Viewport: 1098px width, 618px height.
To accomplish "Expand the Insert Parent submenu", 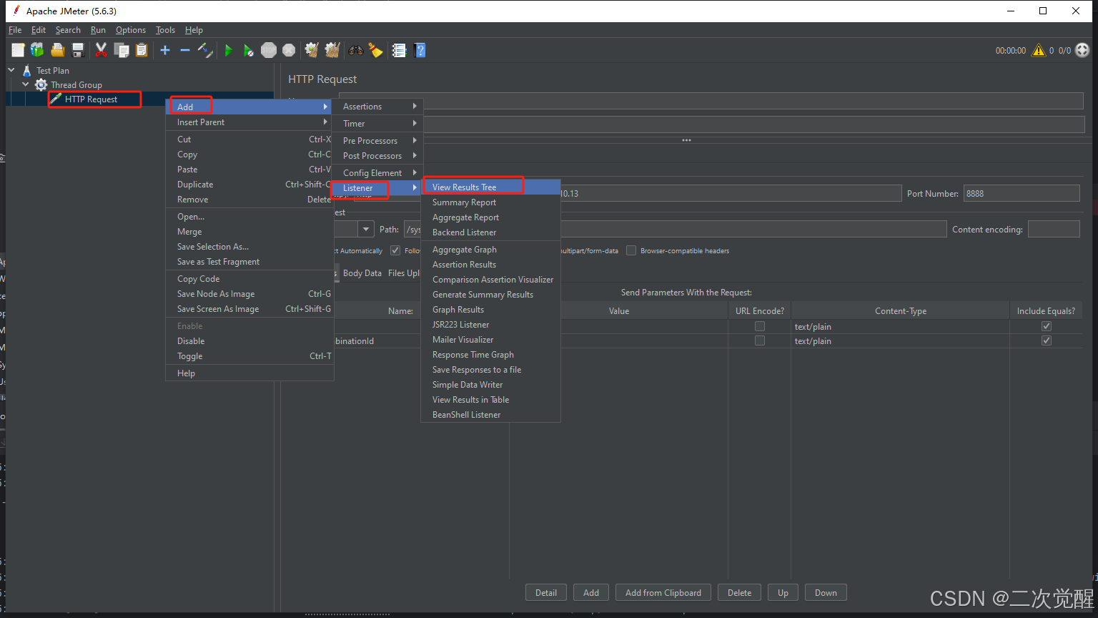I will tap(249, 122).
